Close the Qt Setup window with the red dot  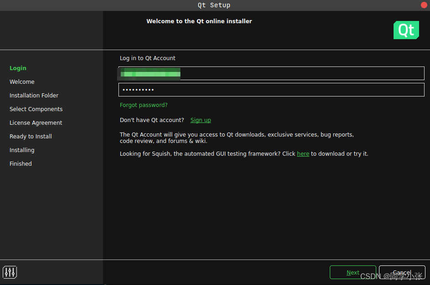coord(424,5)
